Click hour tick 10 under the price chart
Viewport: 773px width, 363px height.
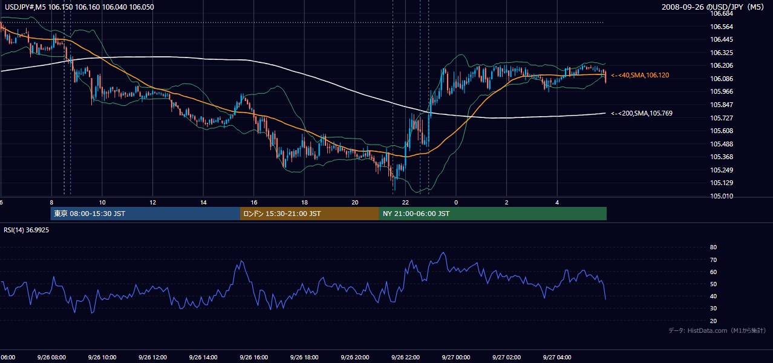[102, 203]
